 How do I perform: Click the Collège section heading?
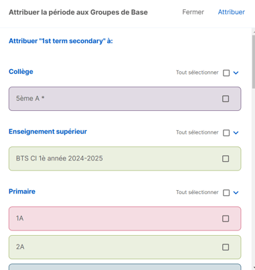[21, 72]
